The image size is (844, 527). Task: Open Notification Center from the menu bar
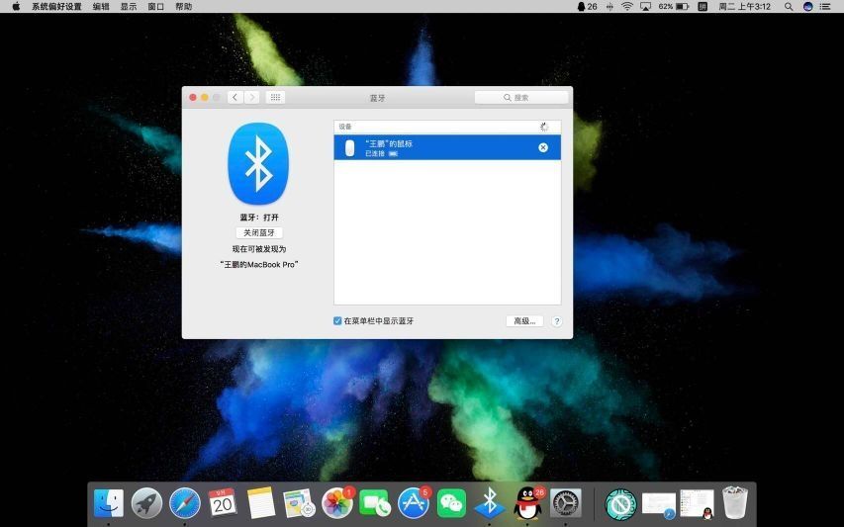point(825,6)
